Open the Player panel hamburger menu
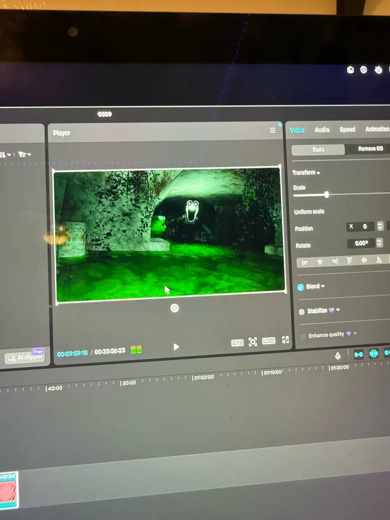 click(x=273, y=130)
